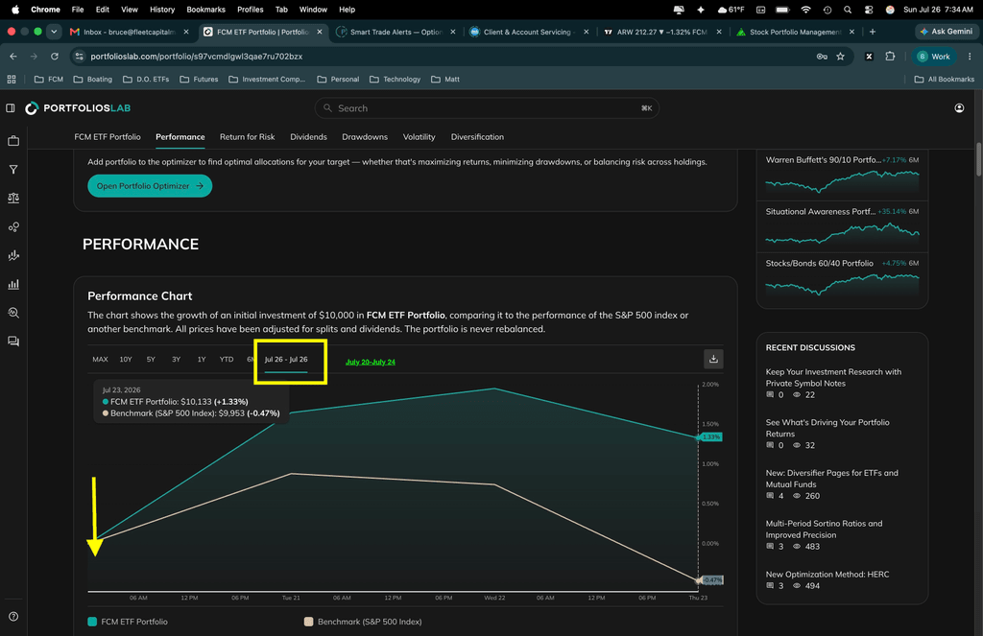Open the bar chart icon in sidebar
Image resolution: width=983 pixels, height=636 pixels.
pyautogui.click(x=13, y=285)
